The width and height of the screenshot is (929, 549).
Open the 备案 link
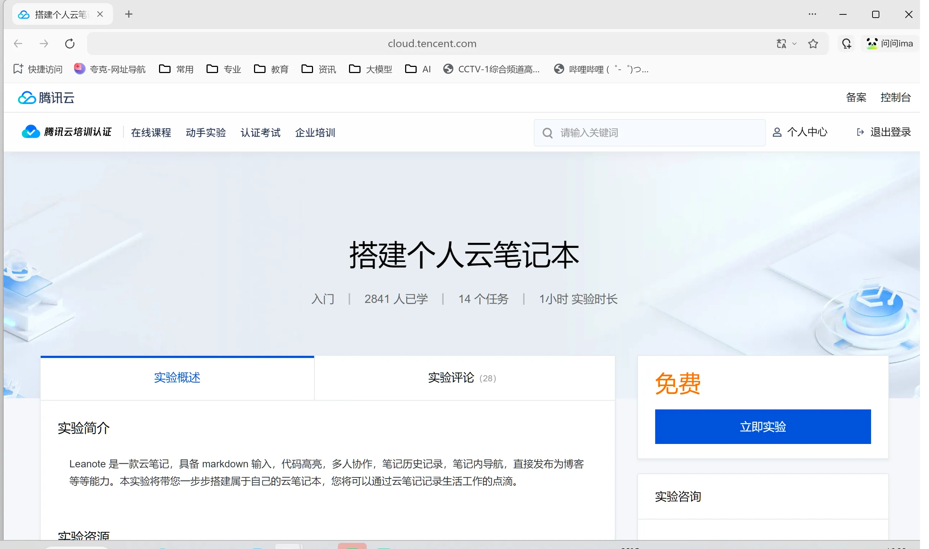coord(856,97)
